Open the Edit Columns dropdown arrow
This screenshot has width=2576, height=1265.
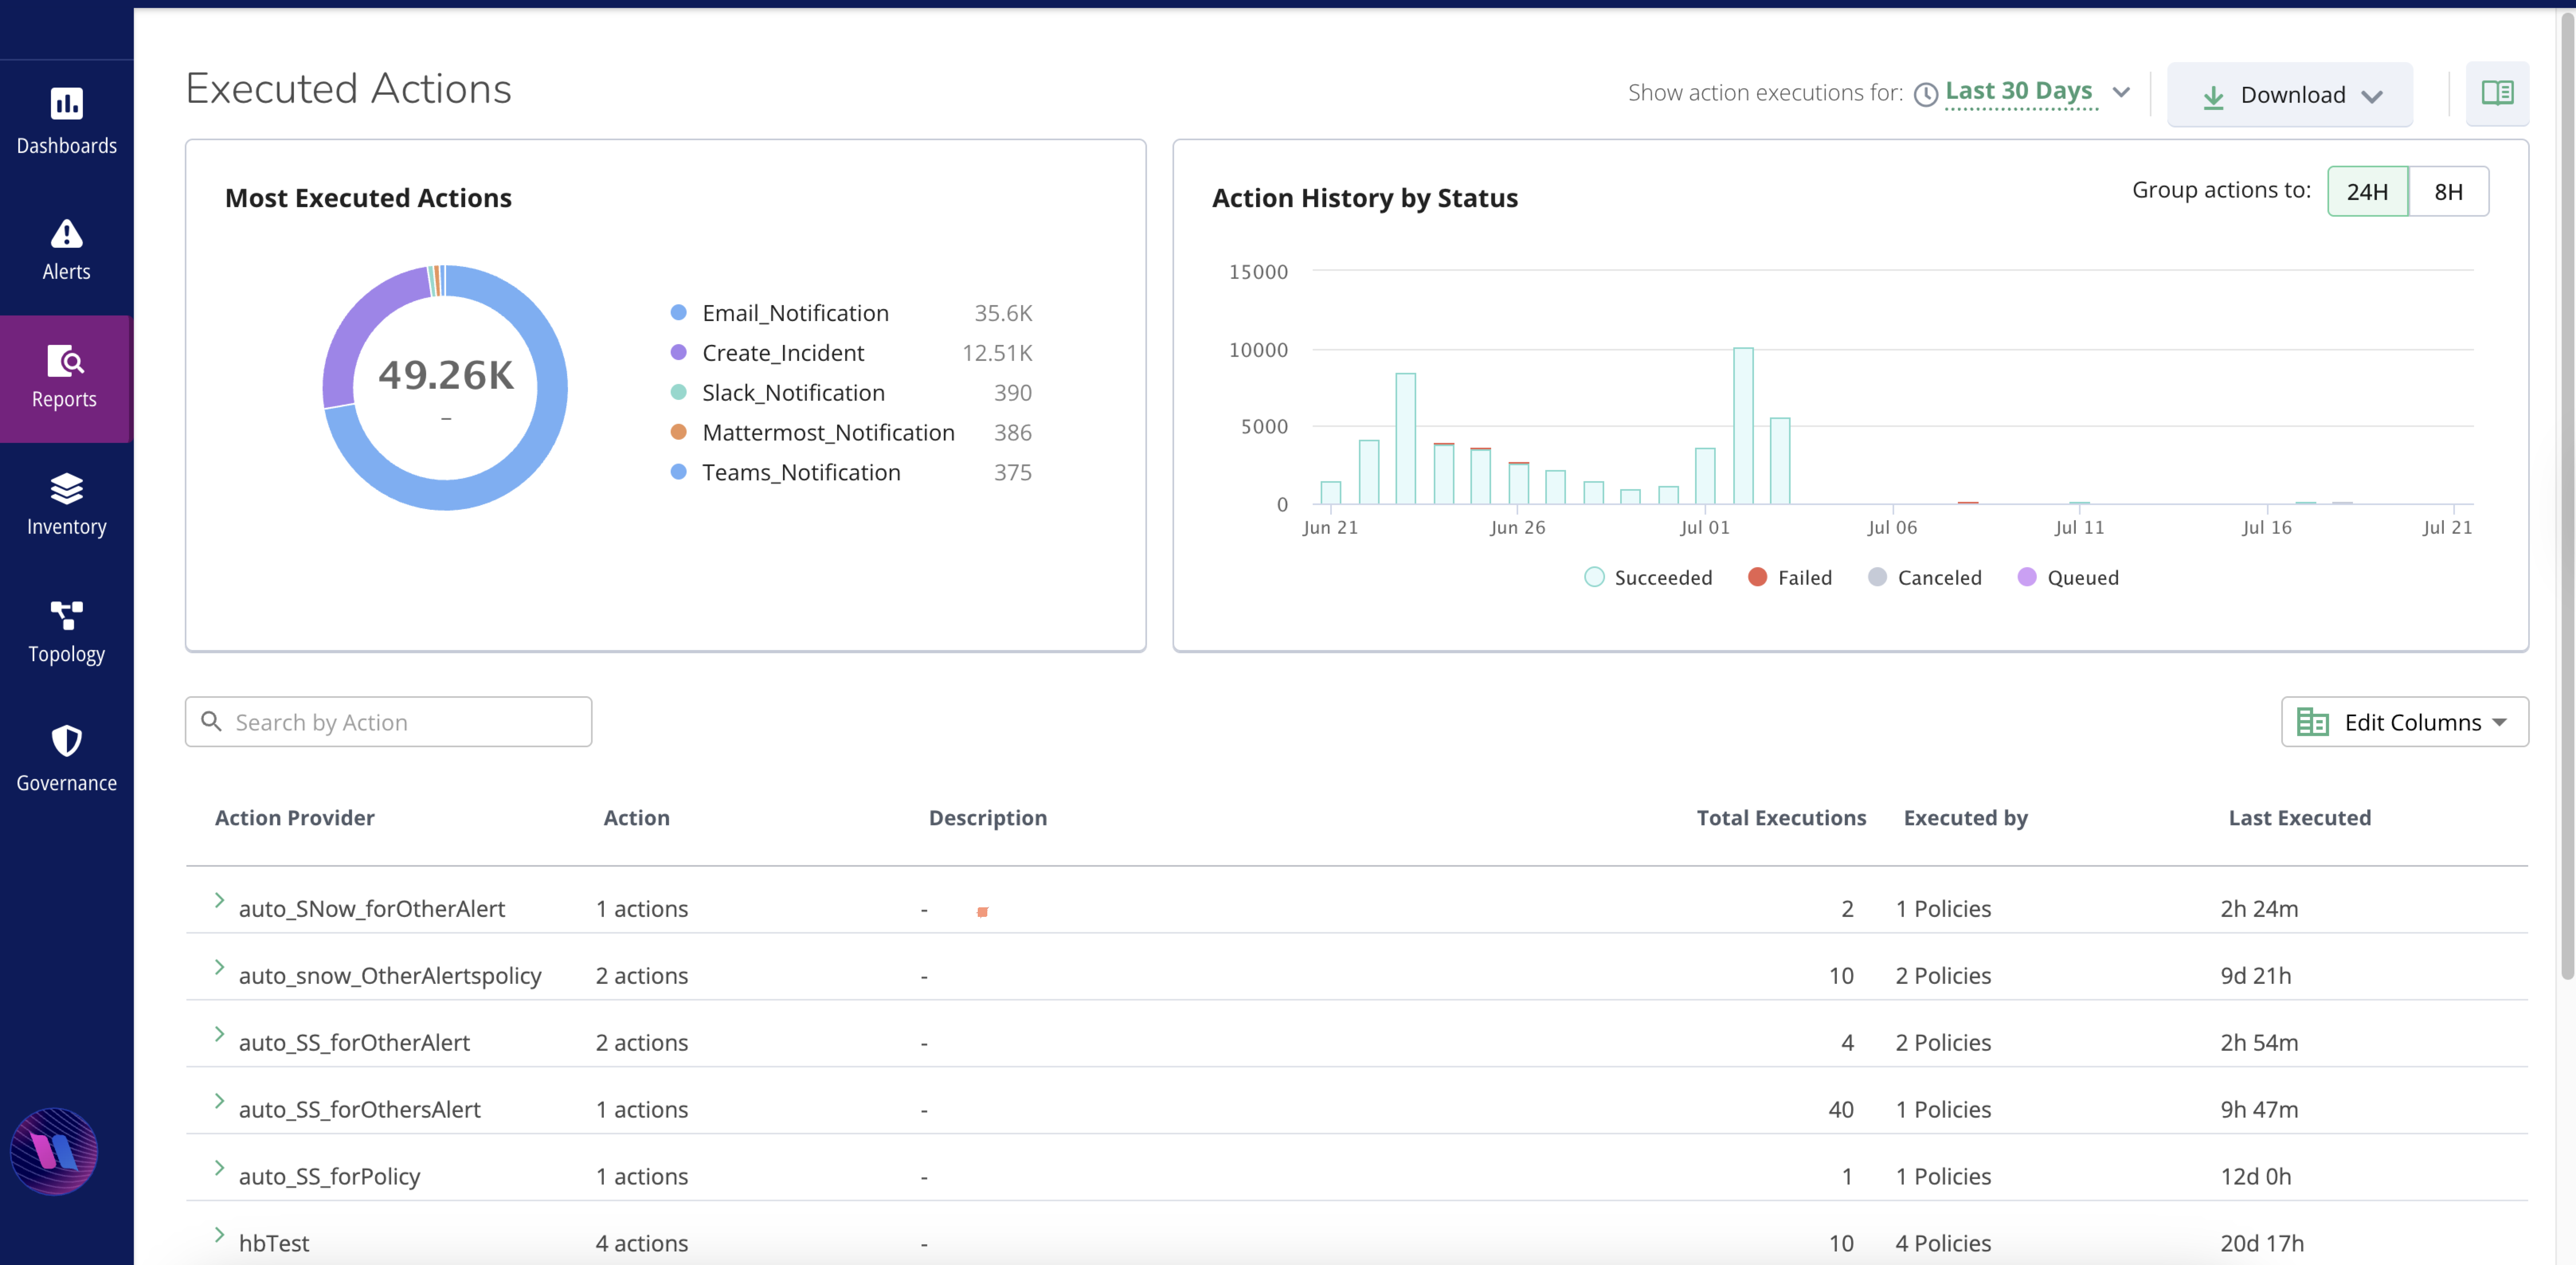[x=2500, y=722]
